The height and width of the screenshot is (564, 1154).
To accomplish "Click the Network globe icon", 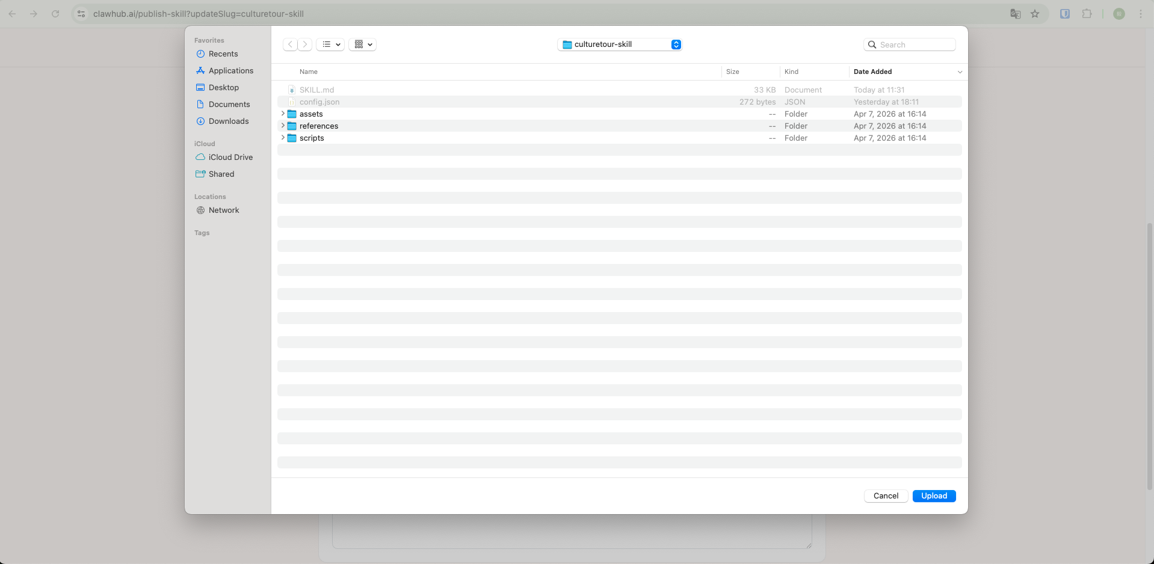I will [x=200, y=210].
